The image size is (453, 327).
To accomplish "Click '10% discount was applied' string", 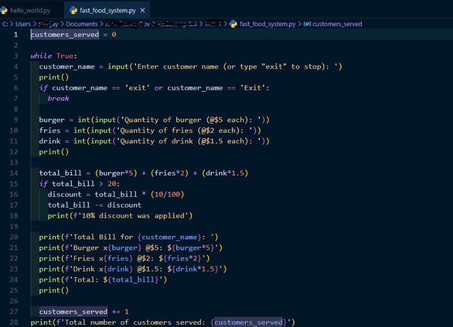I will tap(133, 216).
